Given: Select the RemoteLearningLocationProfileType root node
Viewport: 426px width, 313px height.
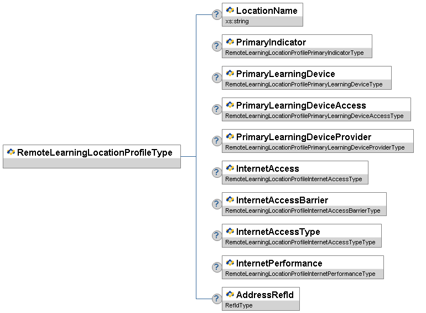Looking at the screenshot, I should click(x=95, y=152).
